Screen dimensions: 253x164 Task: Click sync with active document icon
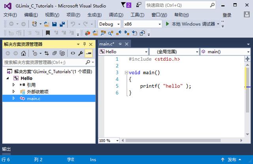(47, 53)
